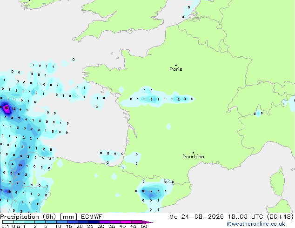
Task: Pick the 30–35 mm purple legend swatch
Action: [x=104, y=222]
